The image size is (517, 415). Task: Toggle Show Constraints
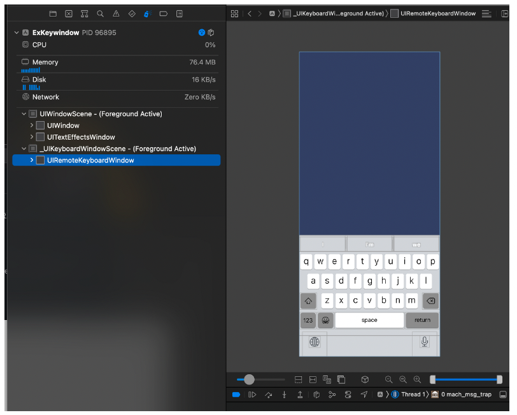tap(313, 379)
